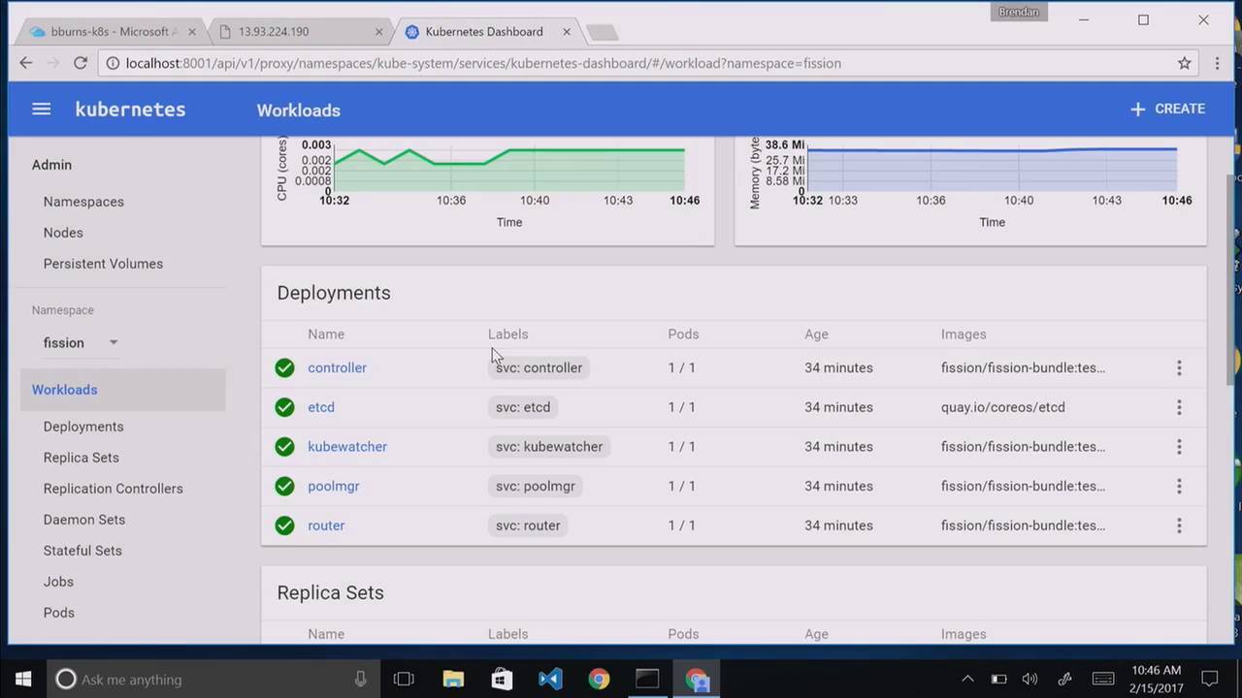Open Deployments in sidebar
The height and width of the screenshot is (698, 1242).
(x=83, y=427)
